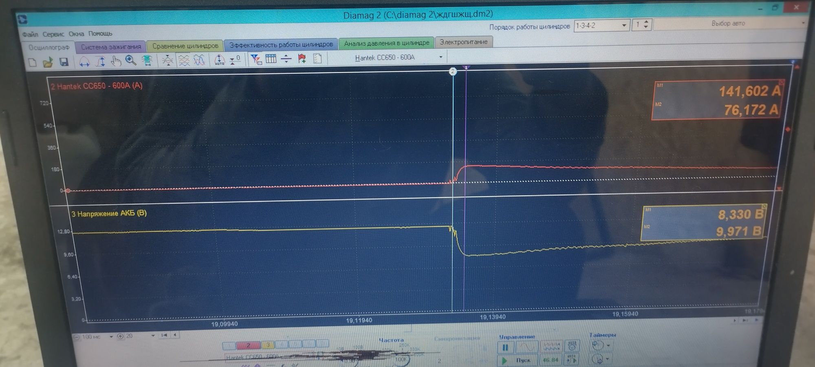Click the red channel zero-level marker

pyautogui.click(x=68, y=190)
